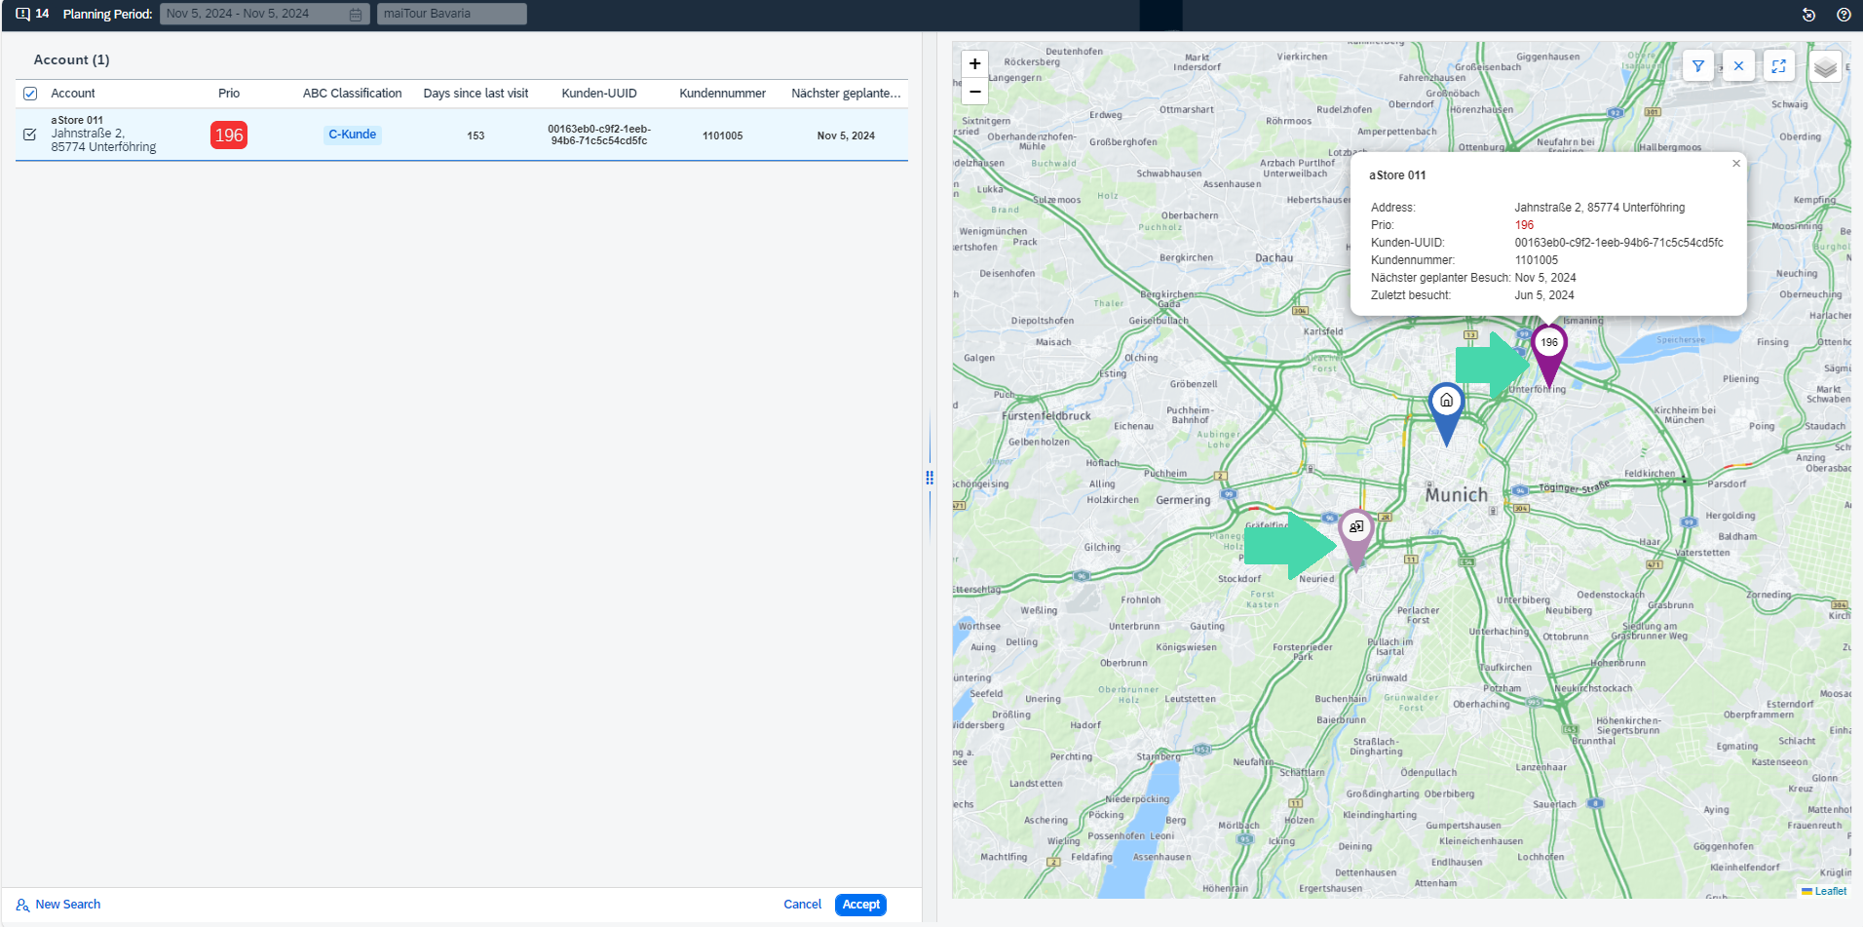This screenshot has width=1863, height=927.
Task: Click the Dachau label on map
Action: pyautogui.click(x=1274, y=258)
